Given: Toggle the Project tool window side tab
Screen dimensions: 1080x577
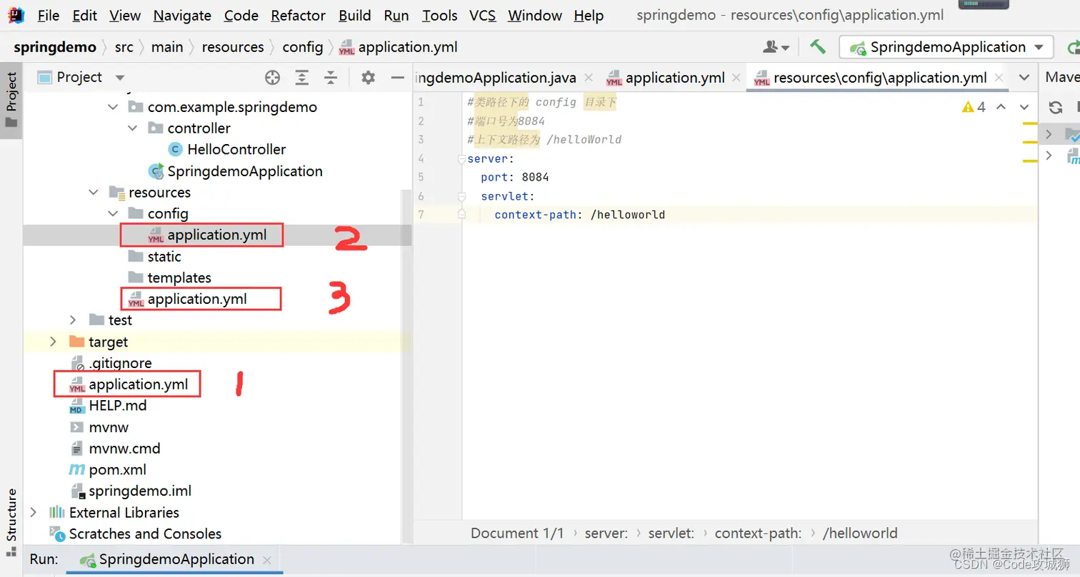Looking at the screenshot, I should (x=11, y=99).
